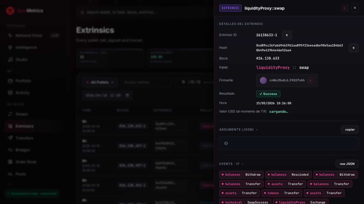Open Studio in sidebar
The height and width of the screenshot is (204, 364).
34,59
